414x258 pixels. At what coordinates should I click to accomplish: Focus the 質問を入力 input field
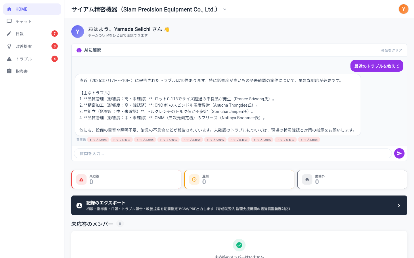click(x=233, y=153)
